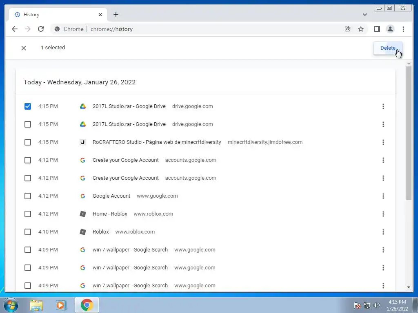Click Google favicon beside Google Account www.google.com
This screenshot has width=418, height=313.
click(82, 196)
